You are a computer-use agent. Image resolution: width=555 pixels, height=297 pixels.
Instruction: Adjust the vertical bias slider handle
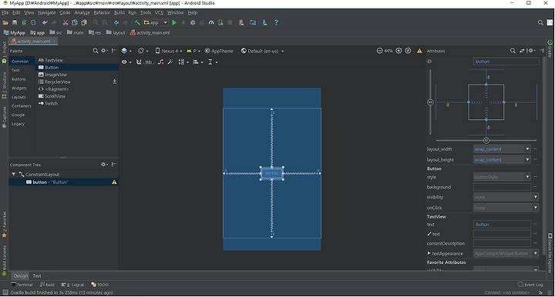click(x=430, y=102)
